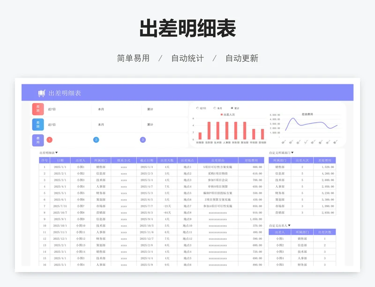Screen dimensions: 375x287
Task: Click the days cell -64天
Action: pyautogui.click(x=167, y=213)
